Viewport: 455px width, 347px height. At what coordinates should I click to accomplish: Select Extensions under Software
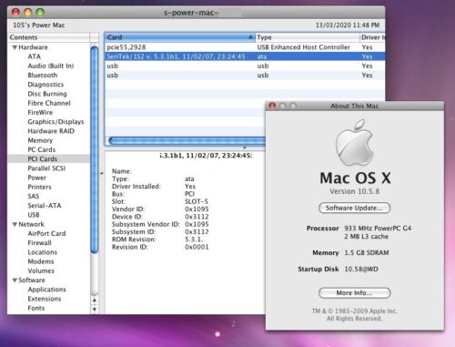point(45,299)
